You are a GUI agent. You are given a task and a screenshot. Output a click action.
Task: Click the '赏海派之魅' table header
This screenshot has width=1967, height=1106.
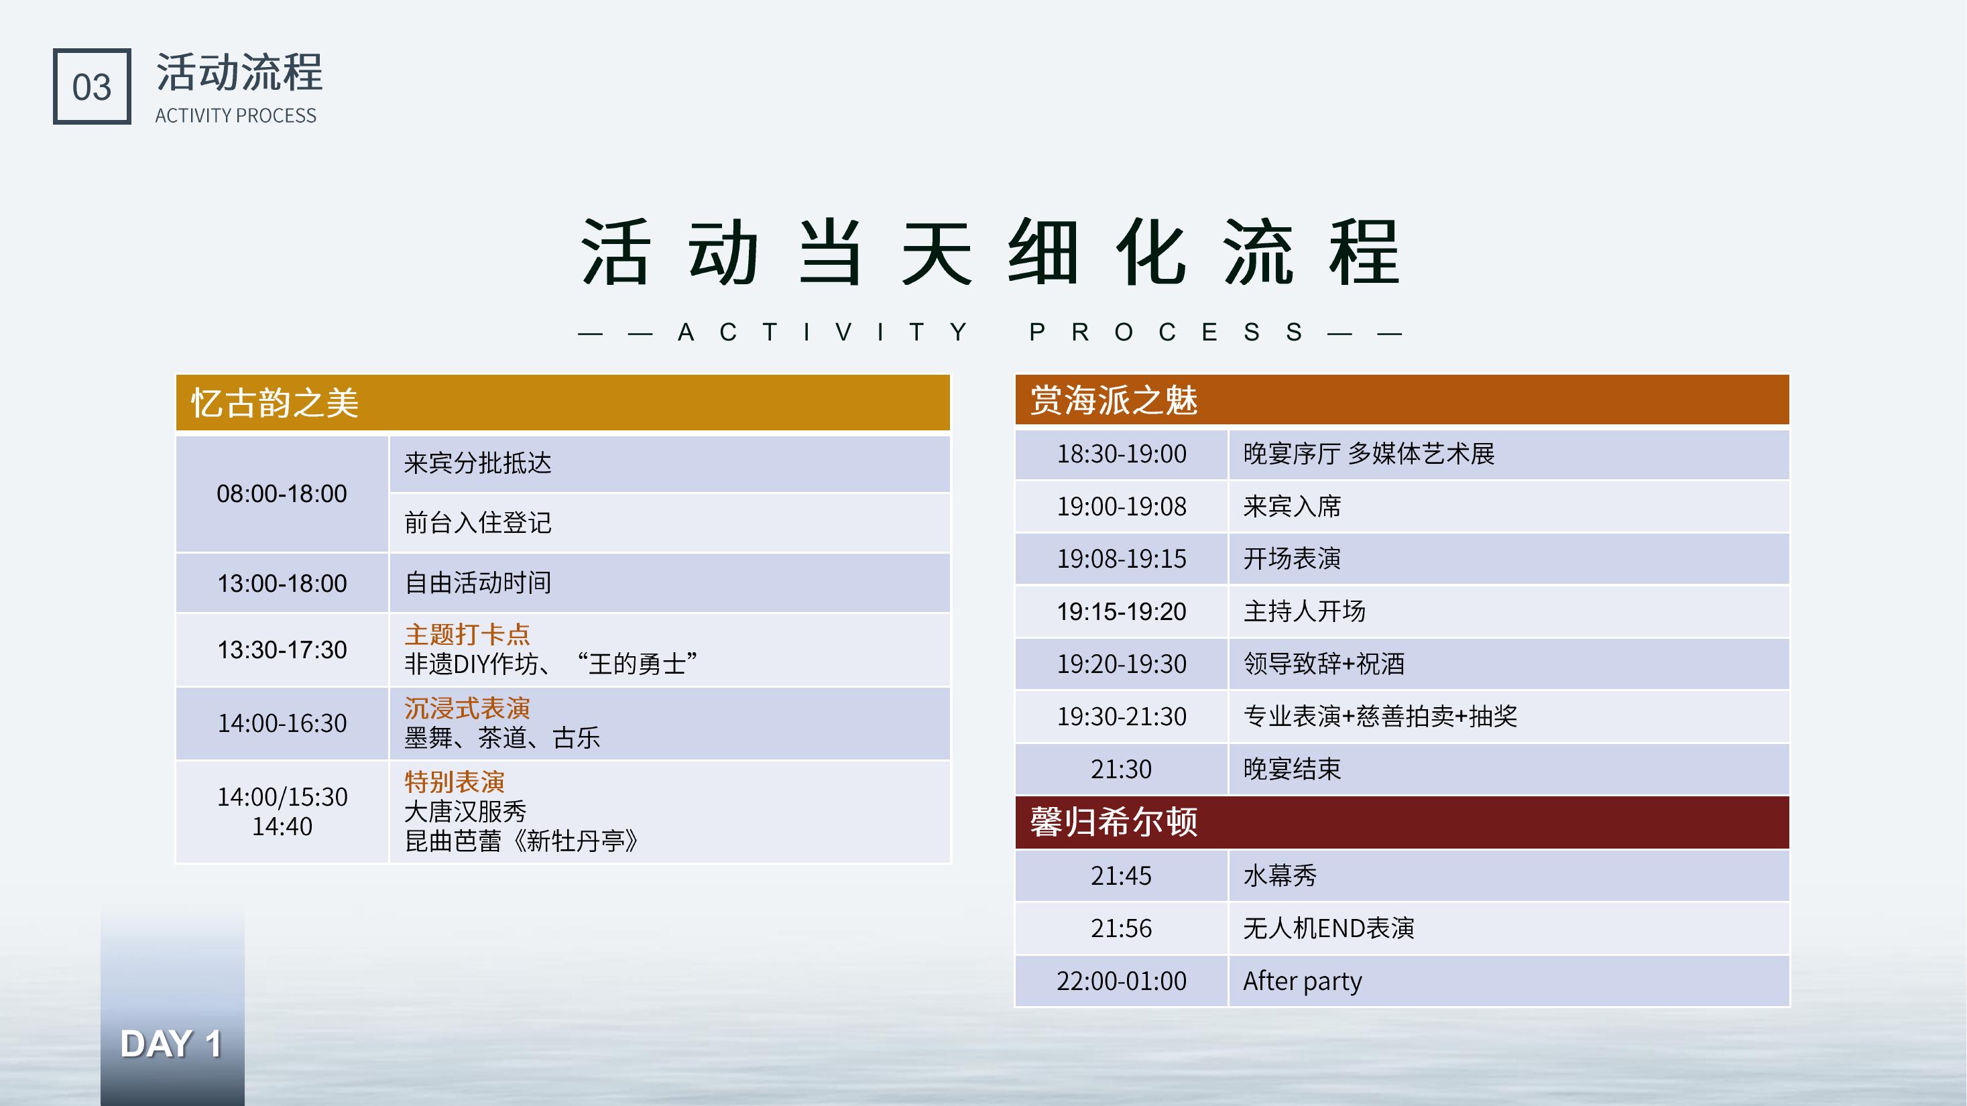pos(1402,400)
